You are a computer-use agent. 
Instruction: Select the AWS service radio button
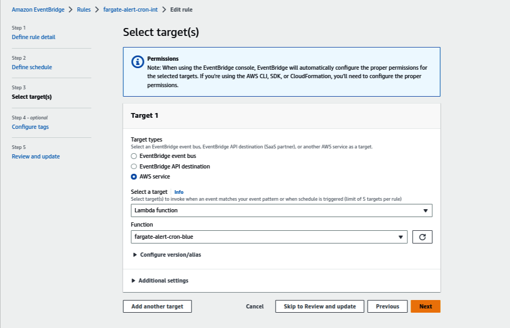[x=133, y=176]
